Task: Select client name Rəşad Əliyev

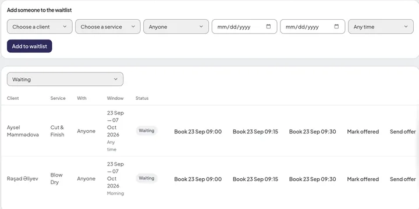Action: pyautogui.click(x=23, y=179)
